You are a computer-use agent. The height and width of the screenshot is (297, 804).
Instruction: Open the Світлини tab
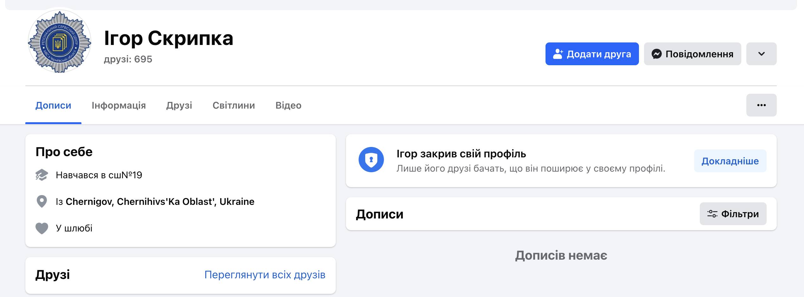233,105
